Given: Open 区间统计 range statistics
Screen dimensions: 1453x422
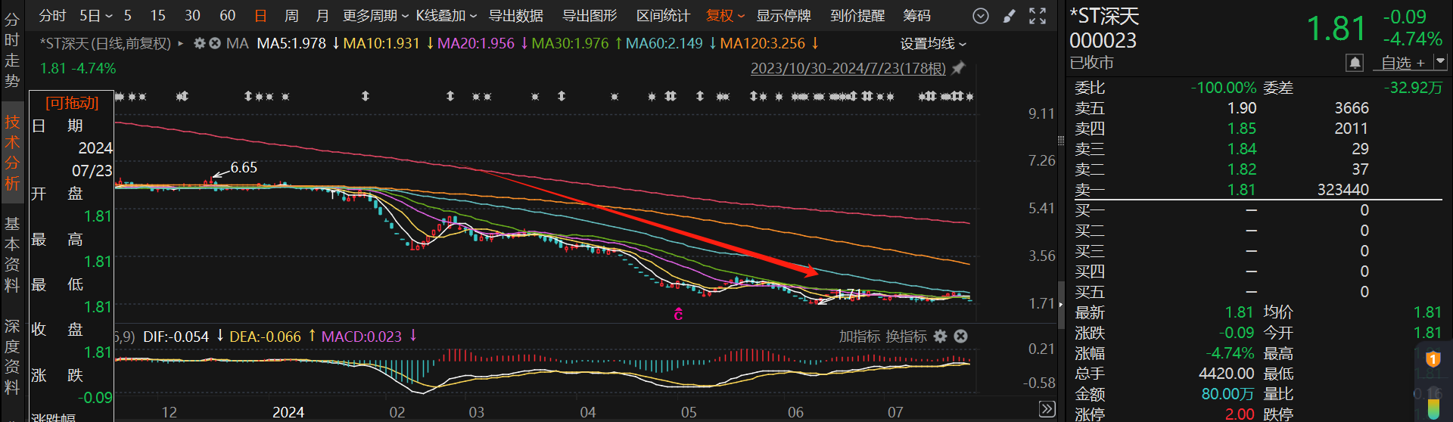Looking at the screenshot, I should coord(663,16).
